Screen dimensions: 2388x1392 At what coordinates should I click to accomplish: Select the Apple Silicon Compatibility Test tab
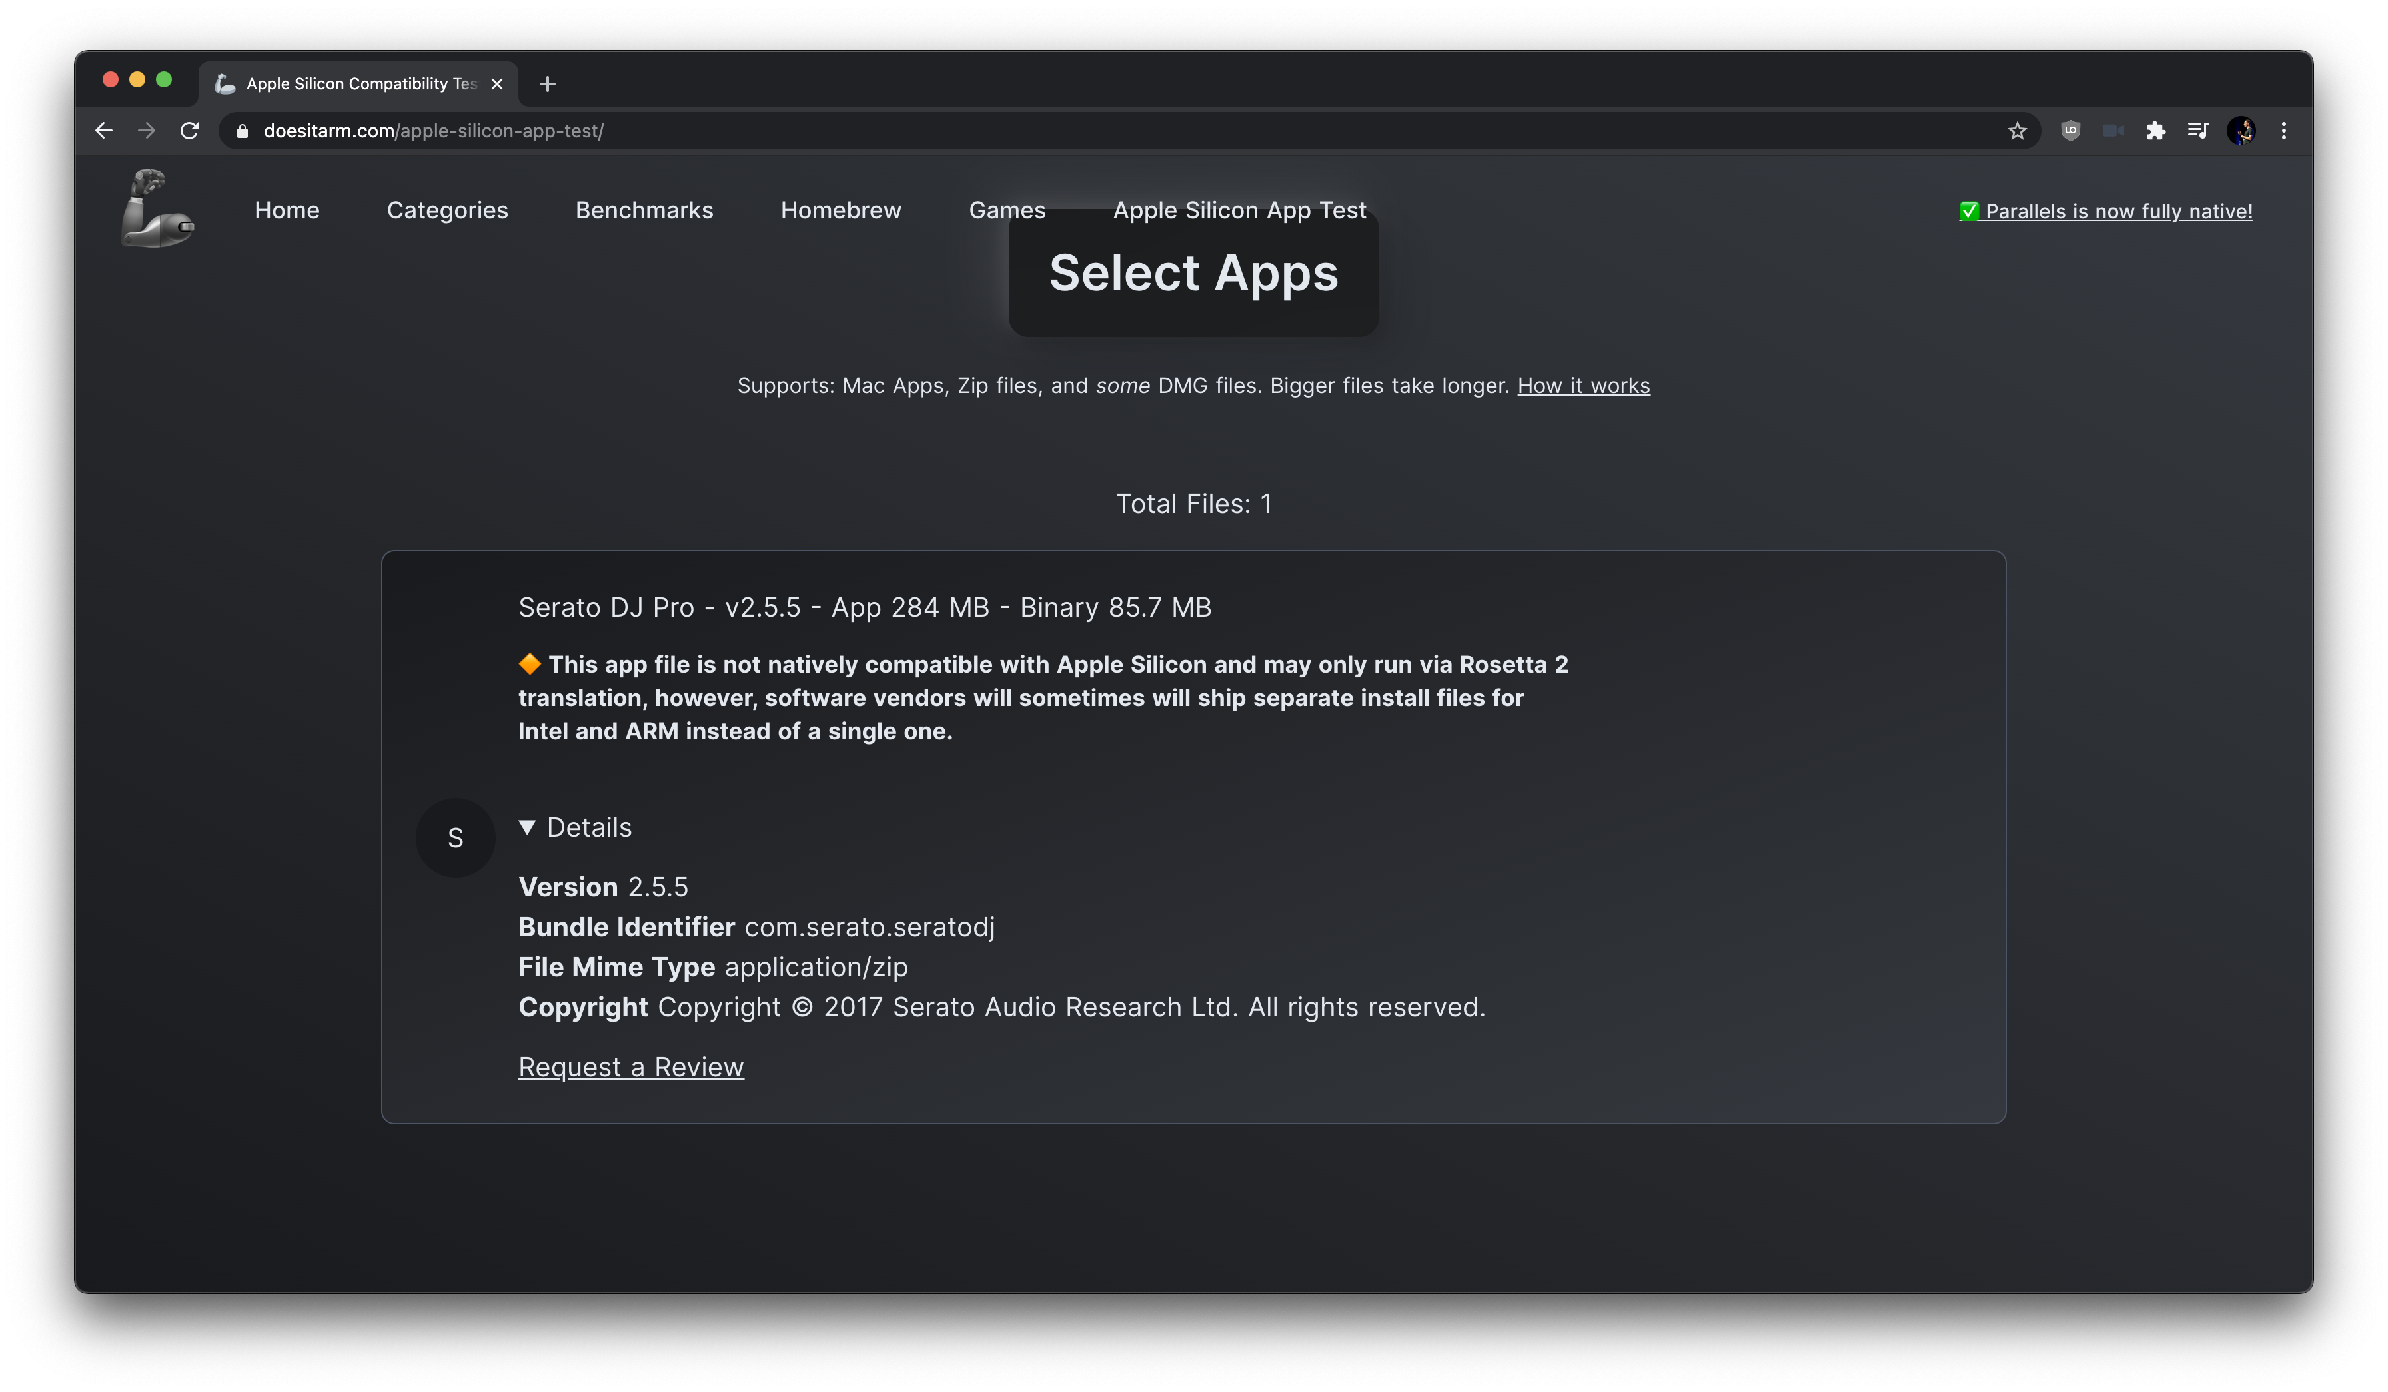[358, 85]
